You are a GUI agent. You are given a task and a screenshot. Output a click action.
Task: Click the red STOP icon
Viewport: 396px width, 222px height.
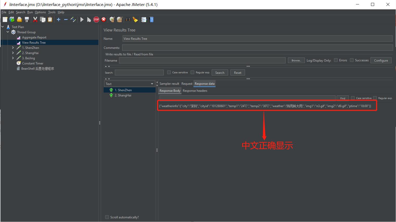pos(96,19)
